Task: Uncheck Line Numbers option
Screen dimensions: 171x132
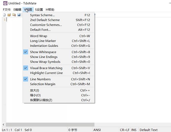Action: (x=59, y=79)
